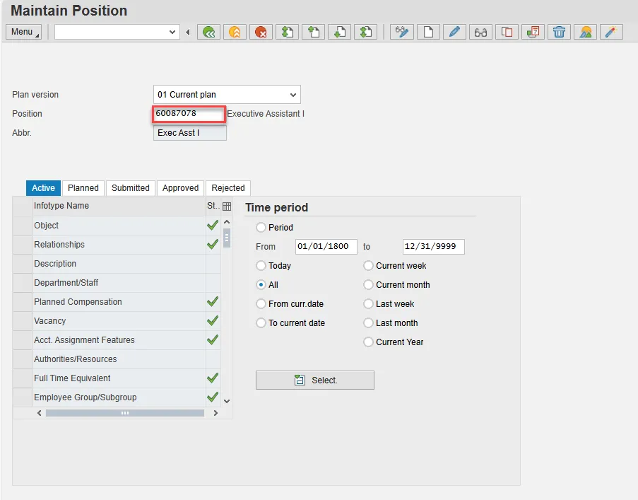Click the green Back arrow icon
Image resolution: width=638 pixels, height=500 pixels.
pos(209,32)
